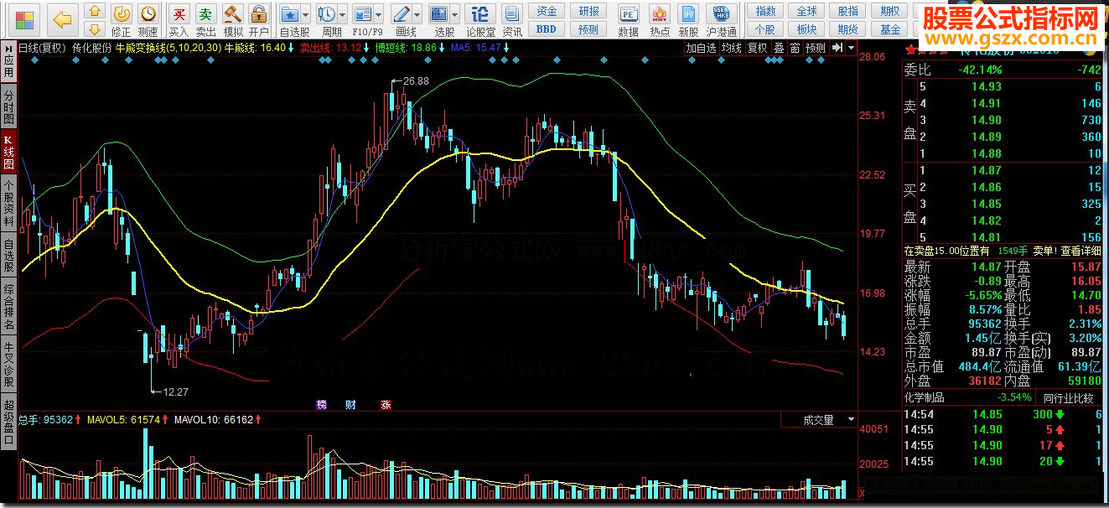Open the 模拟 simulation trading icon
The image size is (1109, 508).
[232, 20]
